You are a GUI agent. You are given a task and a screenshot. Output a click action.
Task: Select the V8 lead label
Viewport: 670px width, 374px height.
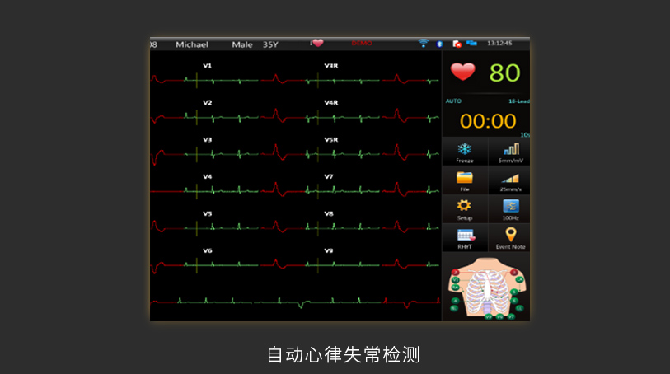(x=329, y=213)
